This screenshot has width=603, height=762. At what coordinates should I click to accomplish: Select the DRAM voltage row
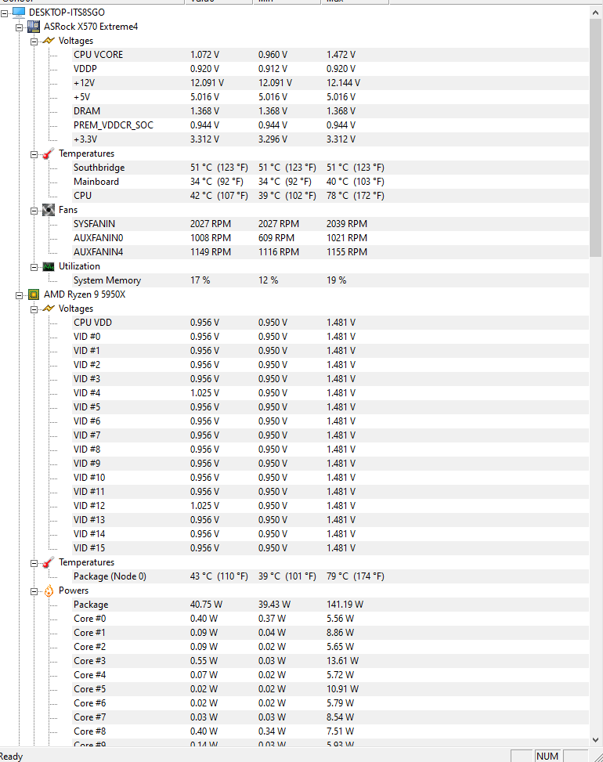[330, 110]
